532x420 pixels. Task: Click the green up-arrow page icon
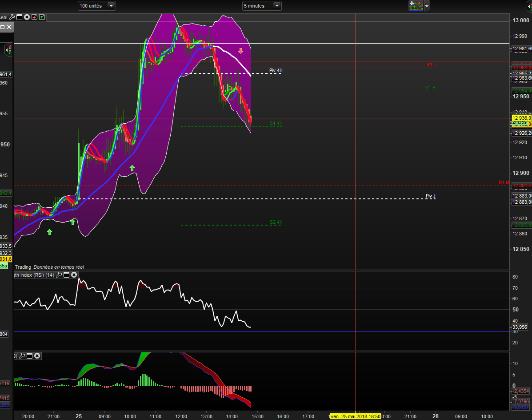click(x=42, y=17)
